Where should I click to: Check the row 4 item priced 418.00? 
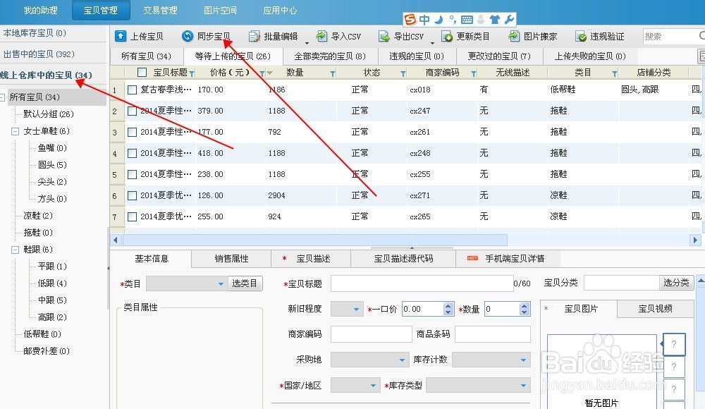(x=133, y=154)
